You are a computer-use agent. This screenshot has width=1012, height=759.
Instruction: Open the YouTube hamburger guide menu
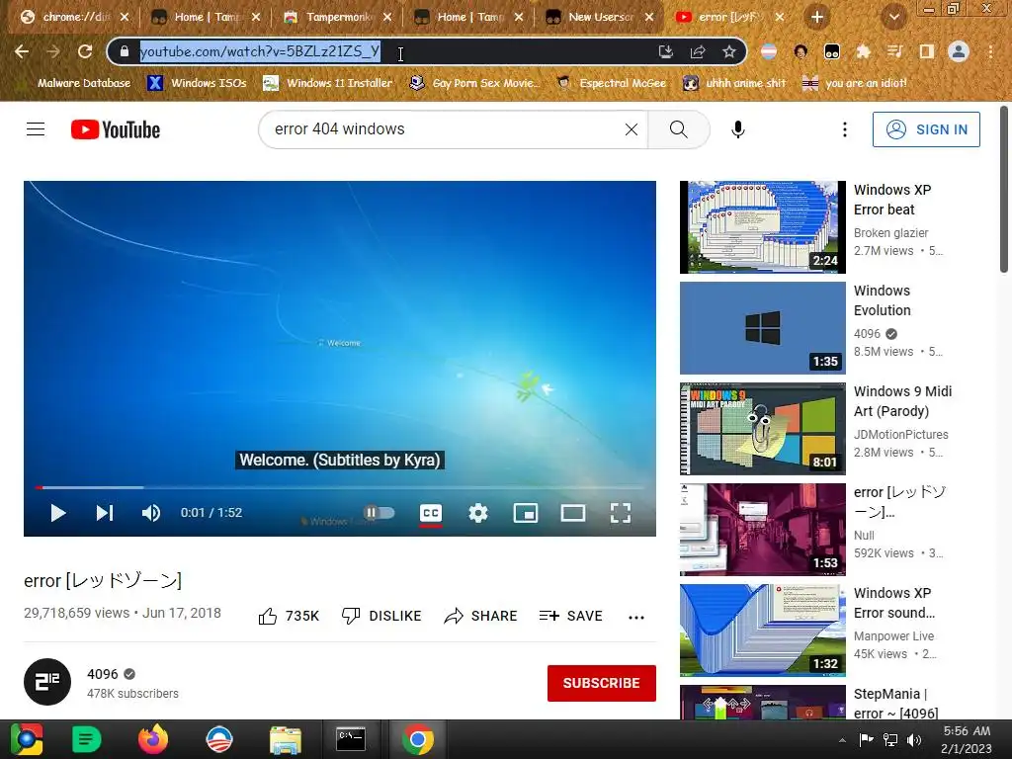point(36,129)
